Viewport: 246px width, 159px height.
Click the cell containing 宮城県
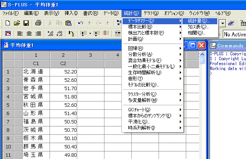tap(36, 97)
